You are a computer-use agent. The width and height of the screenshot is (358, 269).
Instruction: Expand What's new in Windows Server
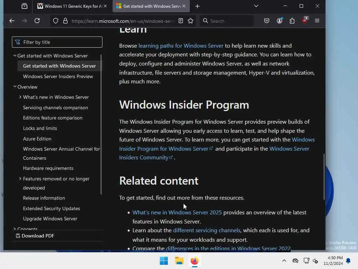[x=20, y=97]
